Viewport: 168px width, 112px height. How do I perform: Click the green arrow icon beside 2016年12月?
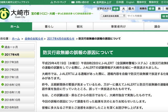pyautogui.click(x=3, y=85)
